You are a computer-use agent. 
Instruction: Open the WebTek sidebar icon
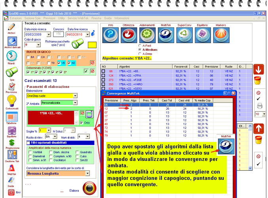(x=11, y=168)
